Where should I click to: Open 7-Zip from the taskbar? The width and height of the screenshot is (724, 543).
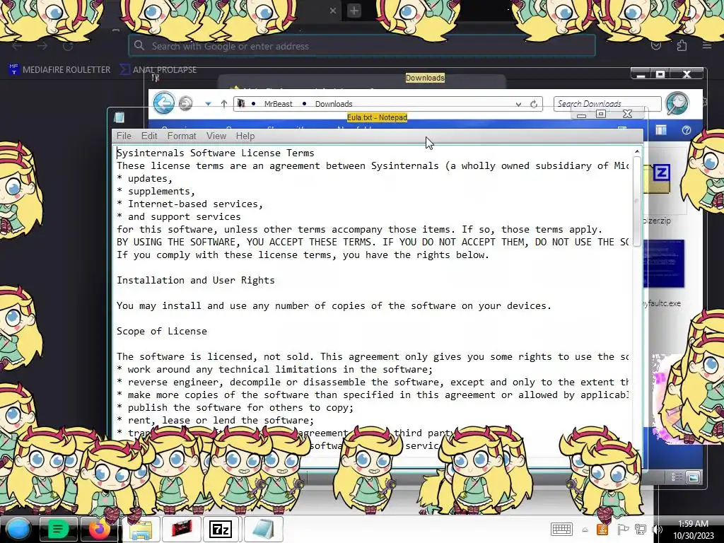pyautogui.click(x=221, y=529)
